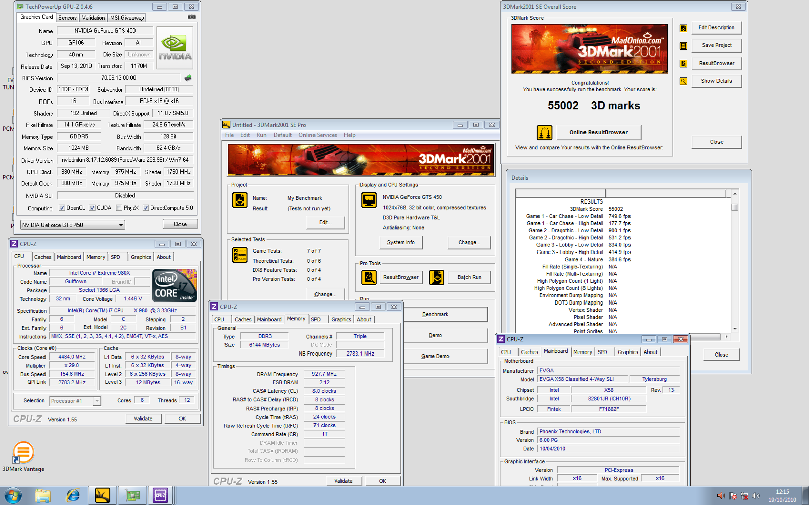Click the TechPowerUp GPU-Z title bar icon
The width and height of the screenshot is (809, 505).
(20, 7)
